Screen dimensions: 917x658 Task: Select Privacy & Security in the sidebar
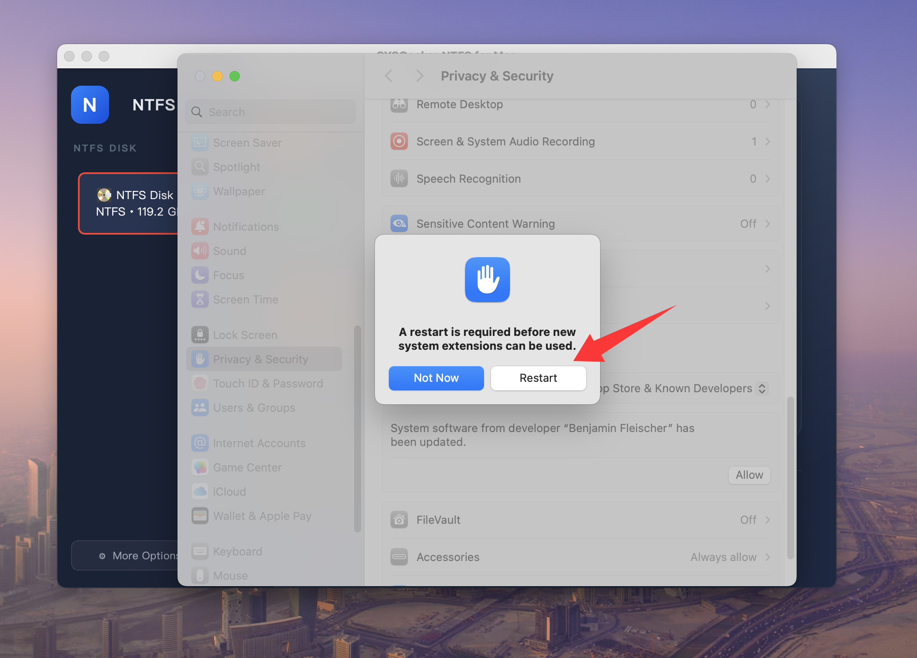(260, 359)
